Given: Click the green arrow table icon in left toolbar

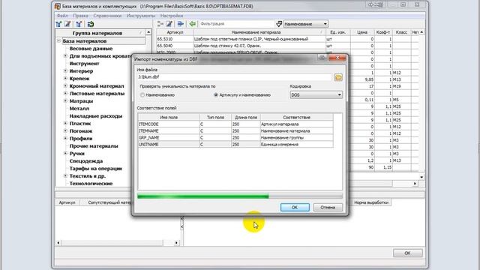Looking at the screenshot, I should [x=90, y=24].
